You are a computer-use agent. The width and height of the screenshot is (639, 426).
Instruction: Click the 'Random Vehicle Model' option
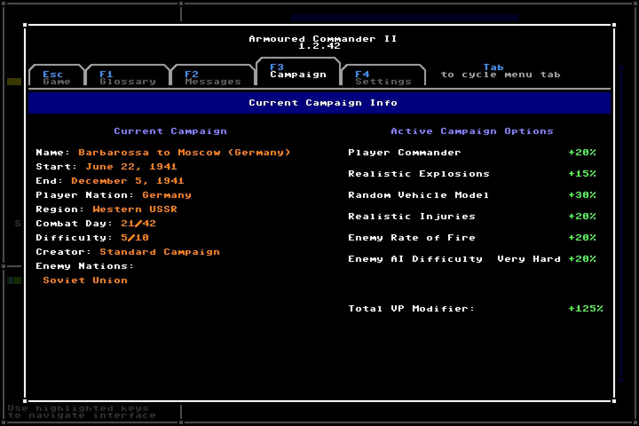coord(419,195)
